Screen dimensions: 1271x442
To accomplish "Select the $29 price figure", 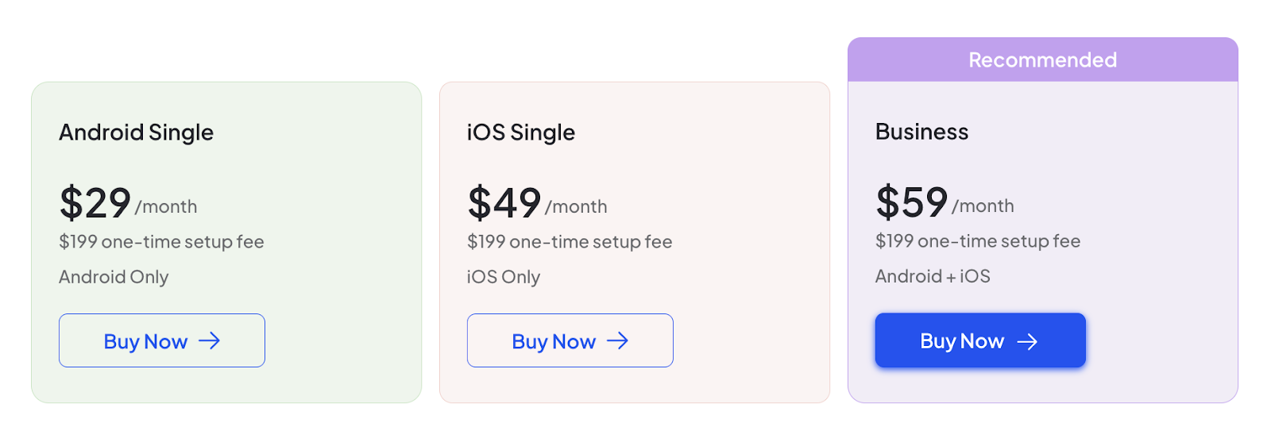I will coord(95,203).
